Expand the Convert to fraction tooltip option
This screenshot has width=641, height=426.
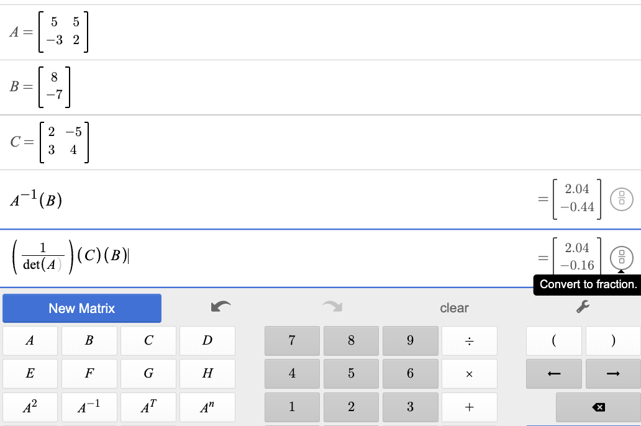[587, 284]
